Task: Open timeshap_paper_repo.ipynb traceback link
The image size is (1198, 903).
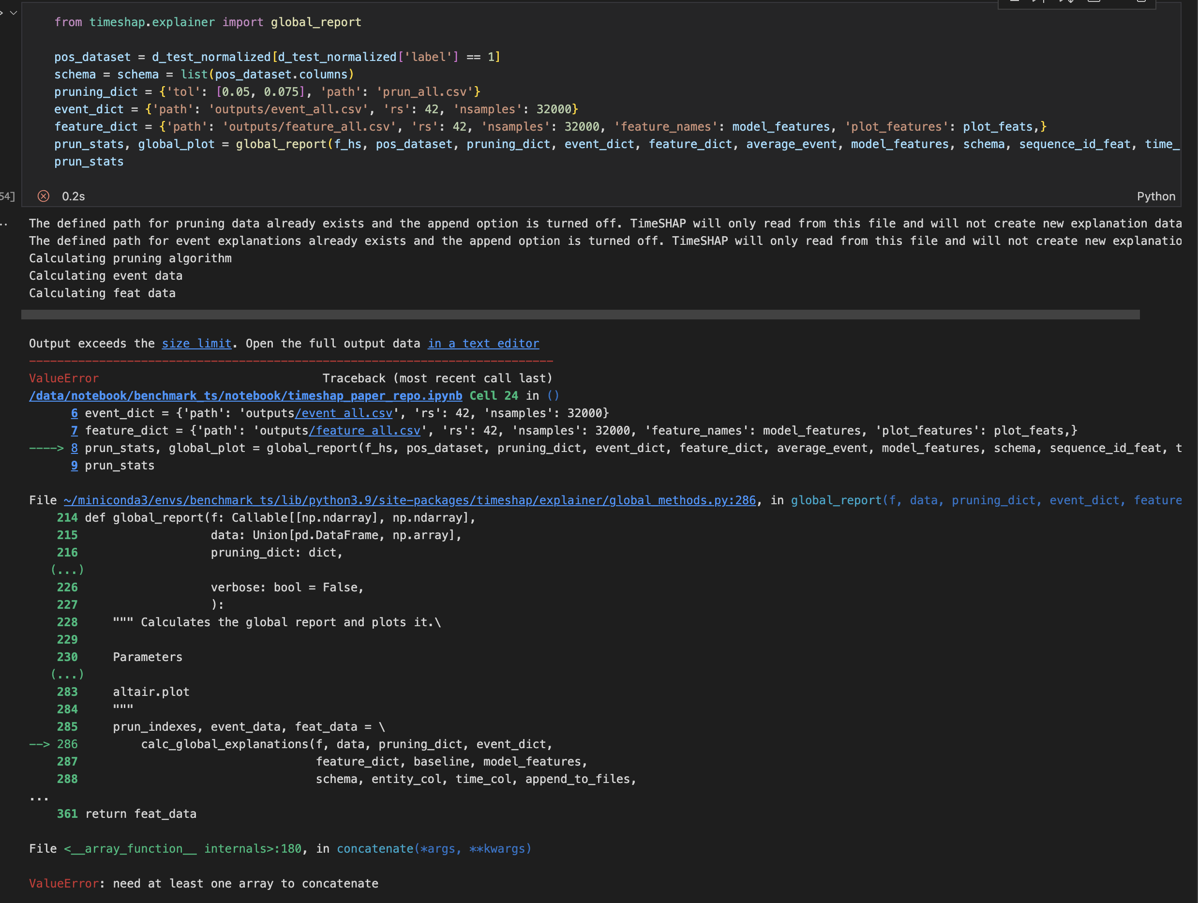Action: [x=245, y=395]
